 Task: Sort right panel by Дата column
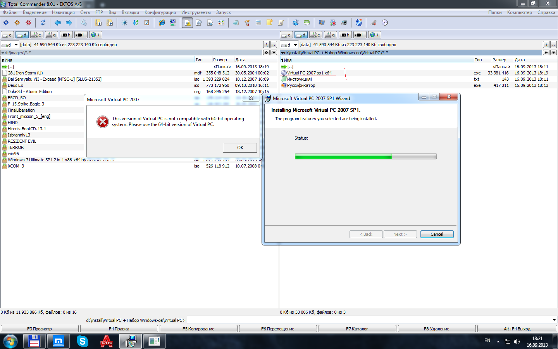tap(520, 60)
